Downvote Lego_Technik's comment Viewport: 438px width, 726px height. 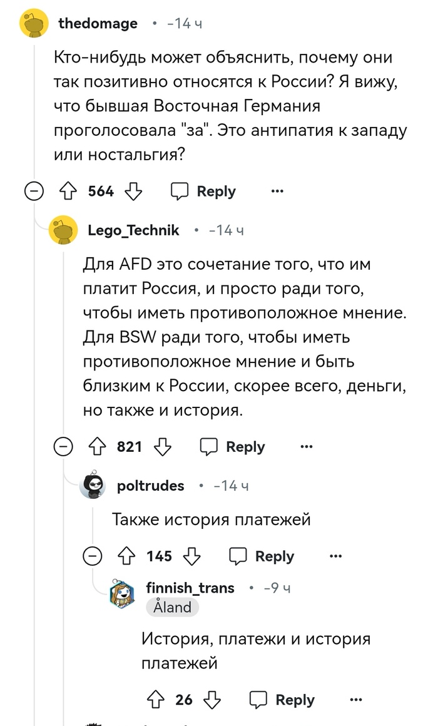[163, 447]
